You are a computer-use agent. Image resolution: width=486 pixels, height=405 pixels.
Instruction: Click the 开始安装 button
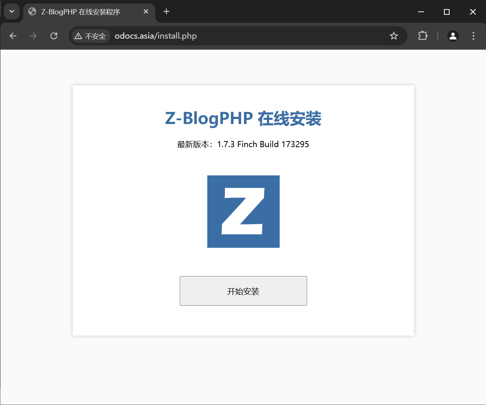click(x=243, y=291)
